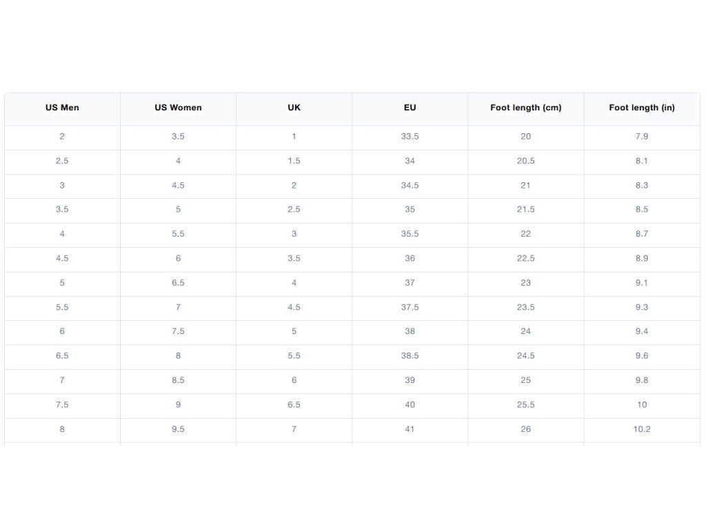
Task: Click the Foot length (in) header
Action: coord(642,108)
